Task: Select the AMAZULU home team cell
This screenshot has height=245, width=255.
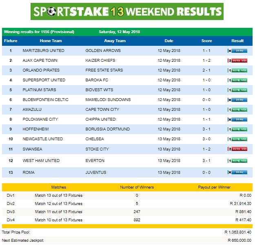Action: (x=32, y=109)
